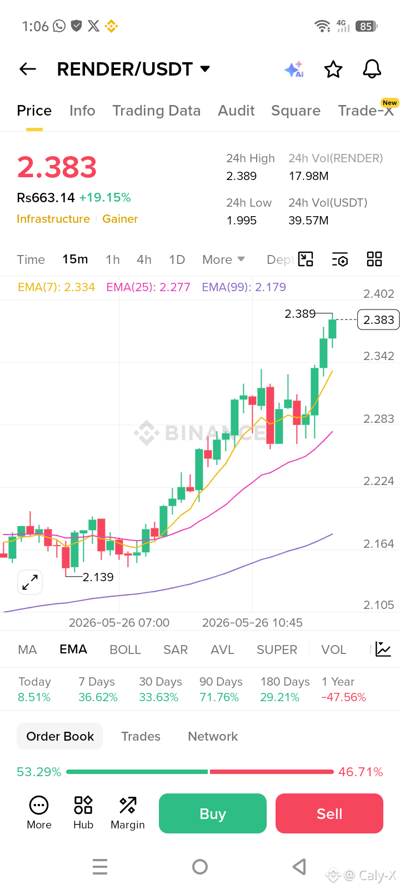The image size is (400, 889).
Task: Open the RENDER/USDT pair selector dropdown
Action: click(x=134, y=69)
